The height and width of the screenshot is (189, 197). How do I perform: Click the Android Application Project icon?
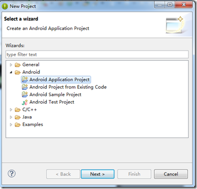(x=24, y=80)
